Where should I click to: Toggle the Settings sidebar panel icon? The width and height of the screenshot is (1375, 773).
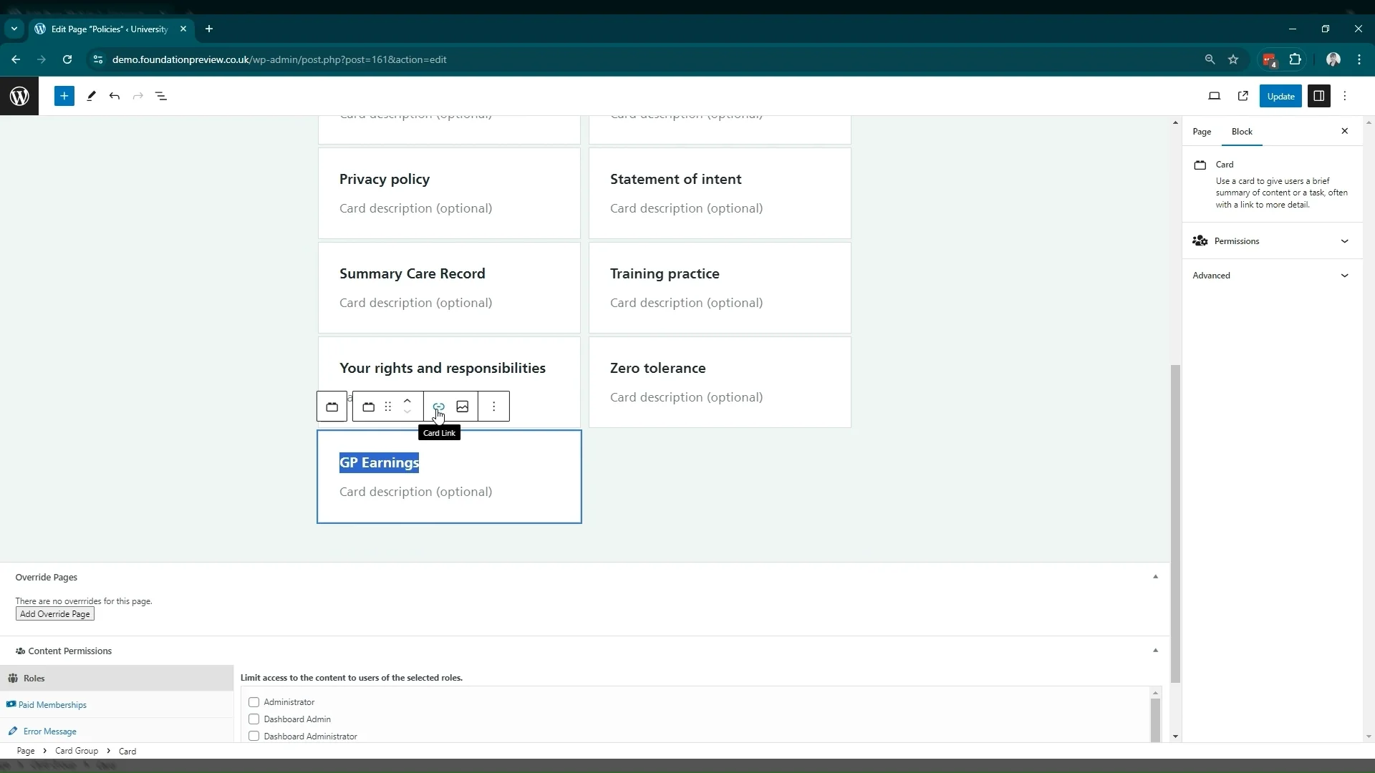point(1318,96)
